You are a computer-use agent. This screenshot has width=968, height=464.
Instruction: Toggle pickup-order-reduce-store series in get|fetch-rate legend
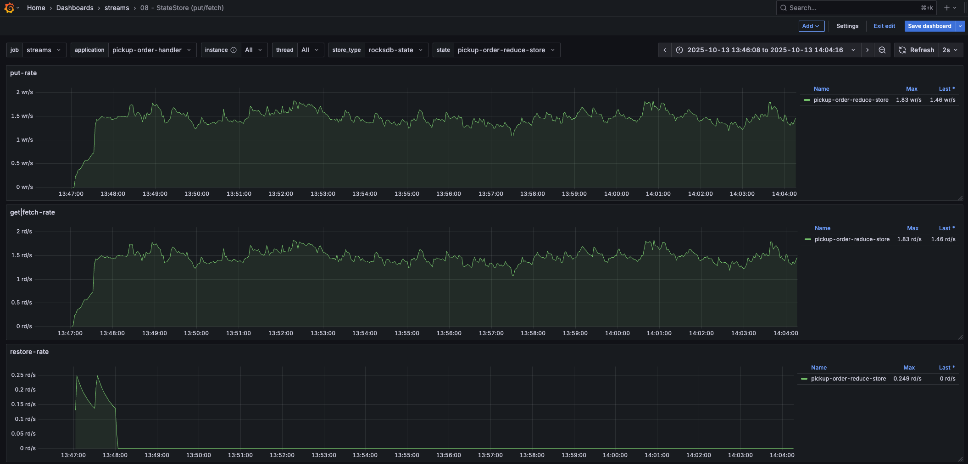tap(851, 239)
